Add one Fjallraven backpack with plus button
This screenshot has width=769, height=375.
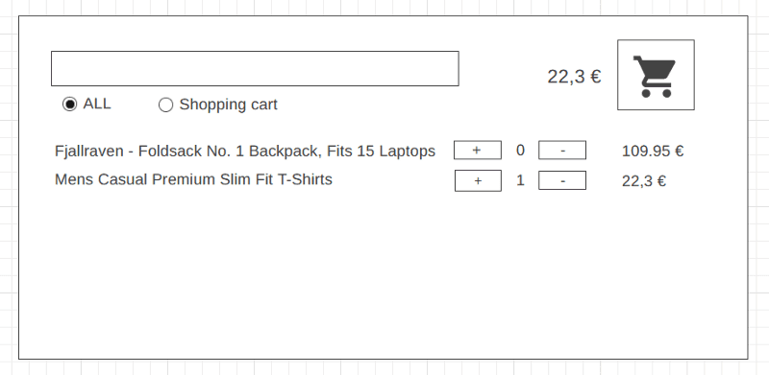(478, 151)
